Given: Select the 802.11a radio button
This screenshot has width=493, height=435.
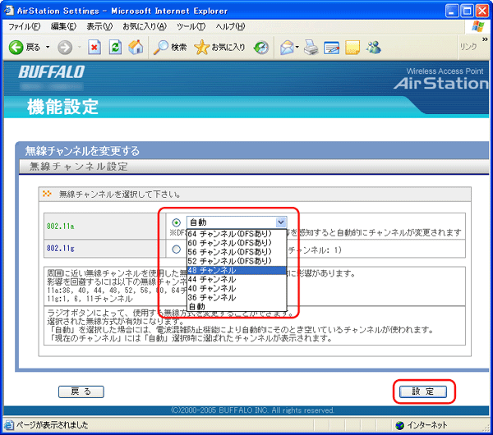Looking at the screenshot, I should [176, 222].
